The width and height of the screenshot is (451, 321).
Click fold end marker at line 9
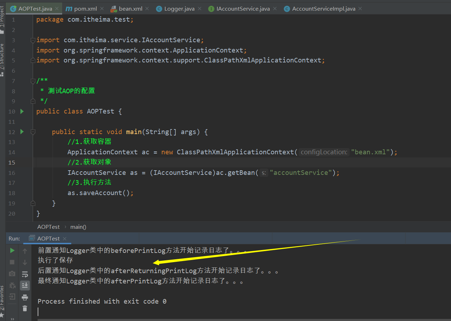33,101
